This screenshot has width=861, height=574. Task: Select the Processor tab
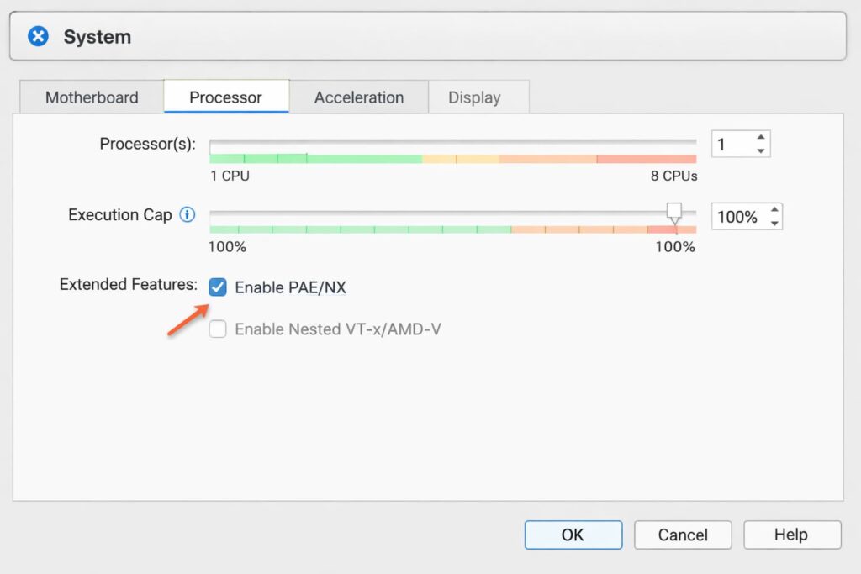[225, 97]
